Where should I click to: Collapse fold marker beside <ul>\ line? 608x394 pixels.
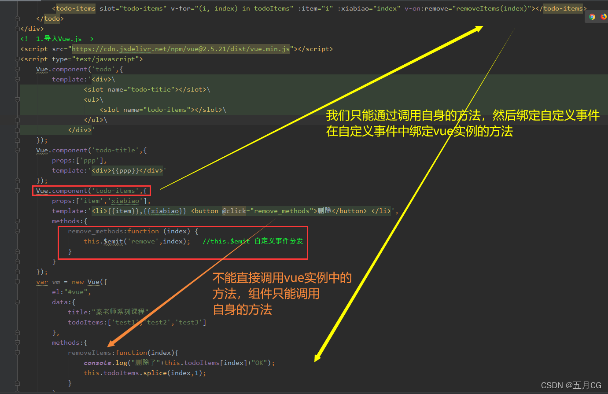tap(17, 99)
